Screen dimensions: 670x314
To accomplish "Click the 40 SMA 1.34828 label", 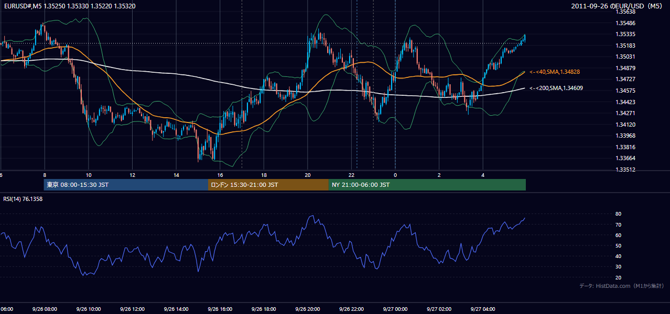I will point(555,72).
